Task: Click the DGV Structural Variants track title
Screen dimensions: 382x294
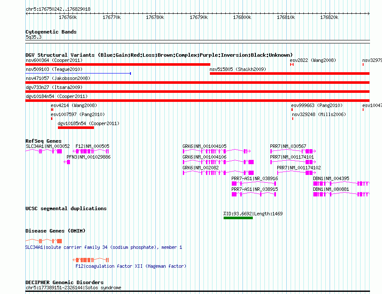Action: point(159,55)
